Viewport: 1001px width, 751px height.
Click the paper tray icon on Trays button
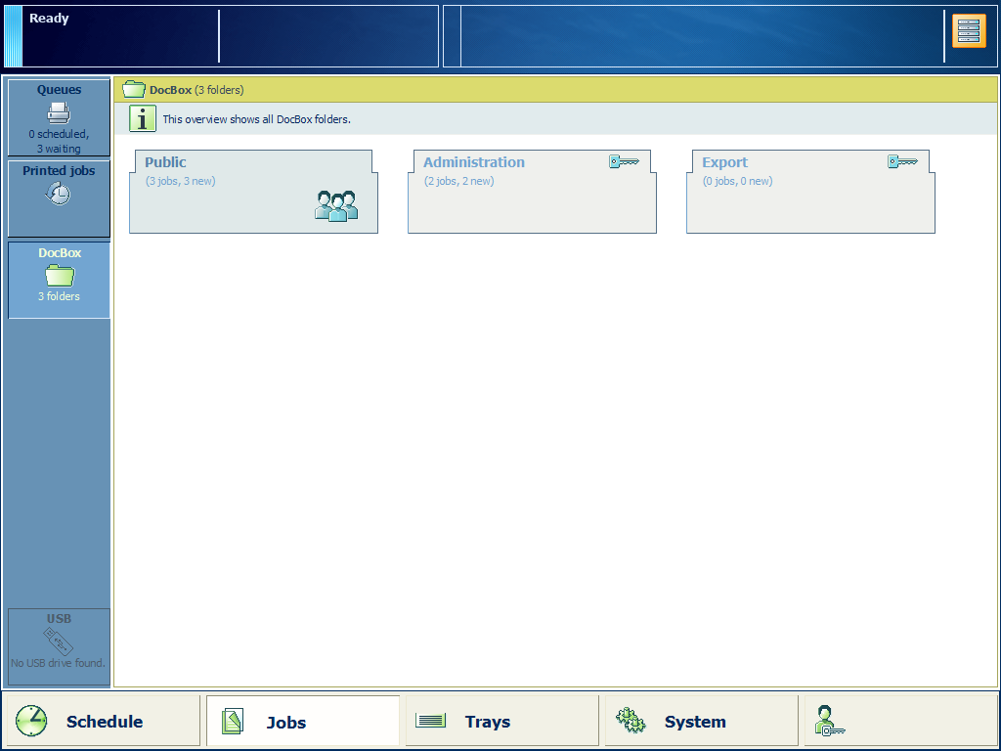[x=430, y=721]
